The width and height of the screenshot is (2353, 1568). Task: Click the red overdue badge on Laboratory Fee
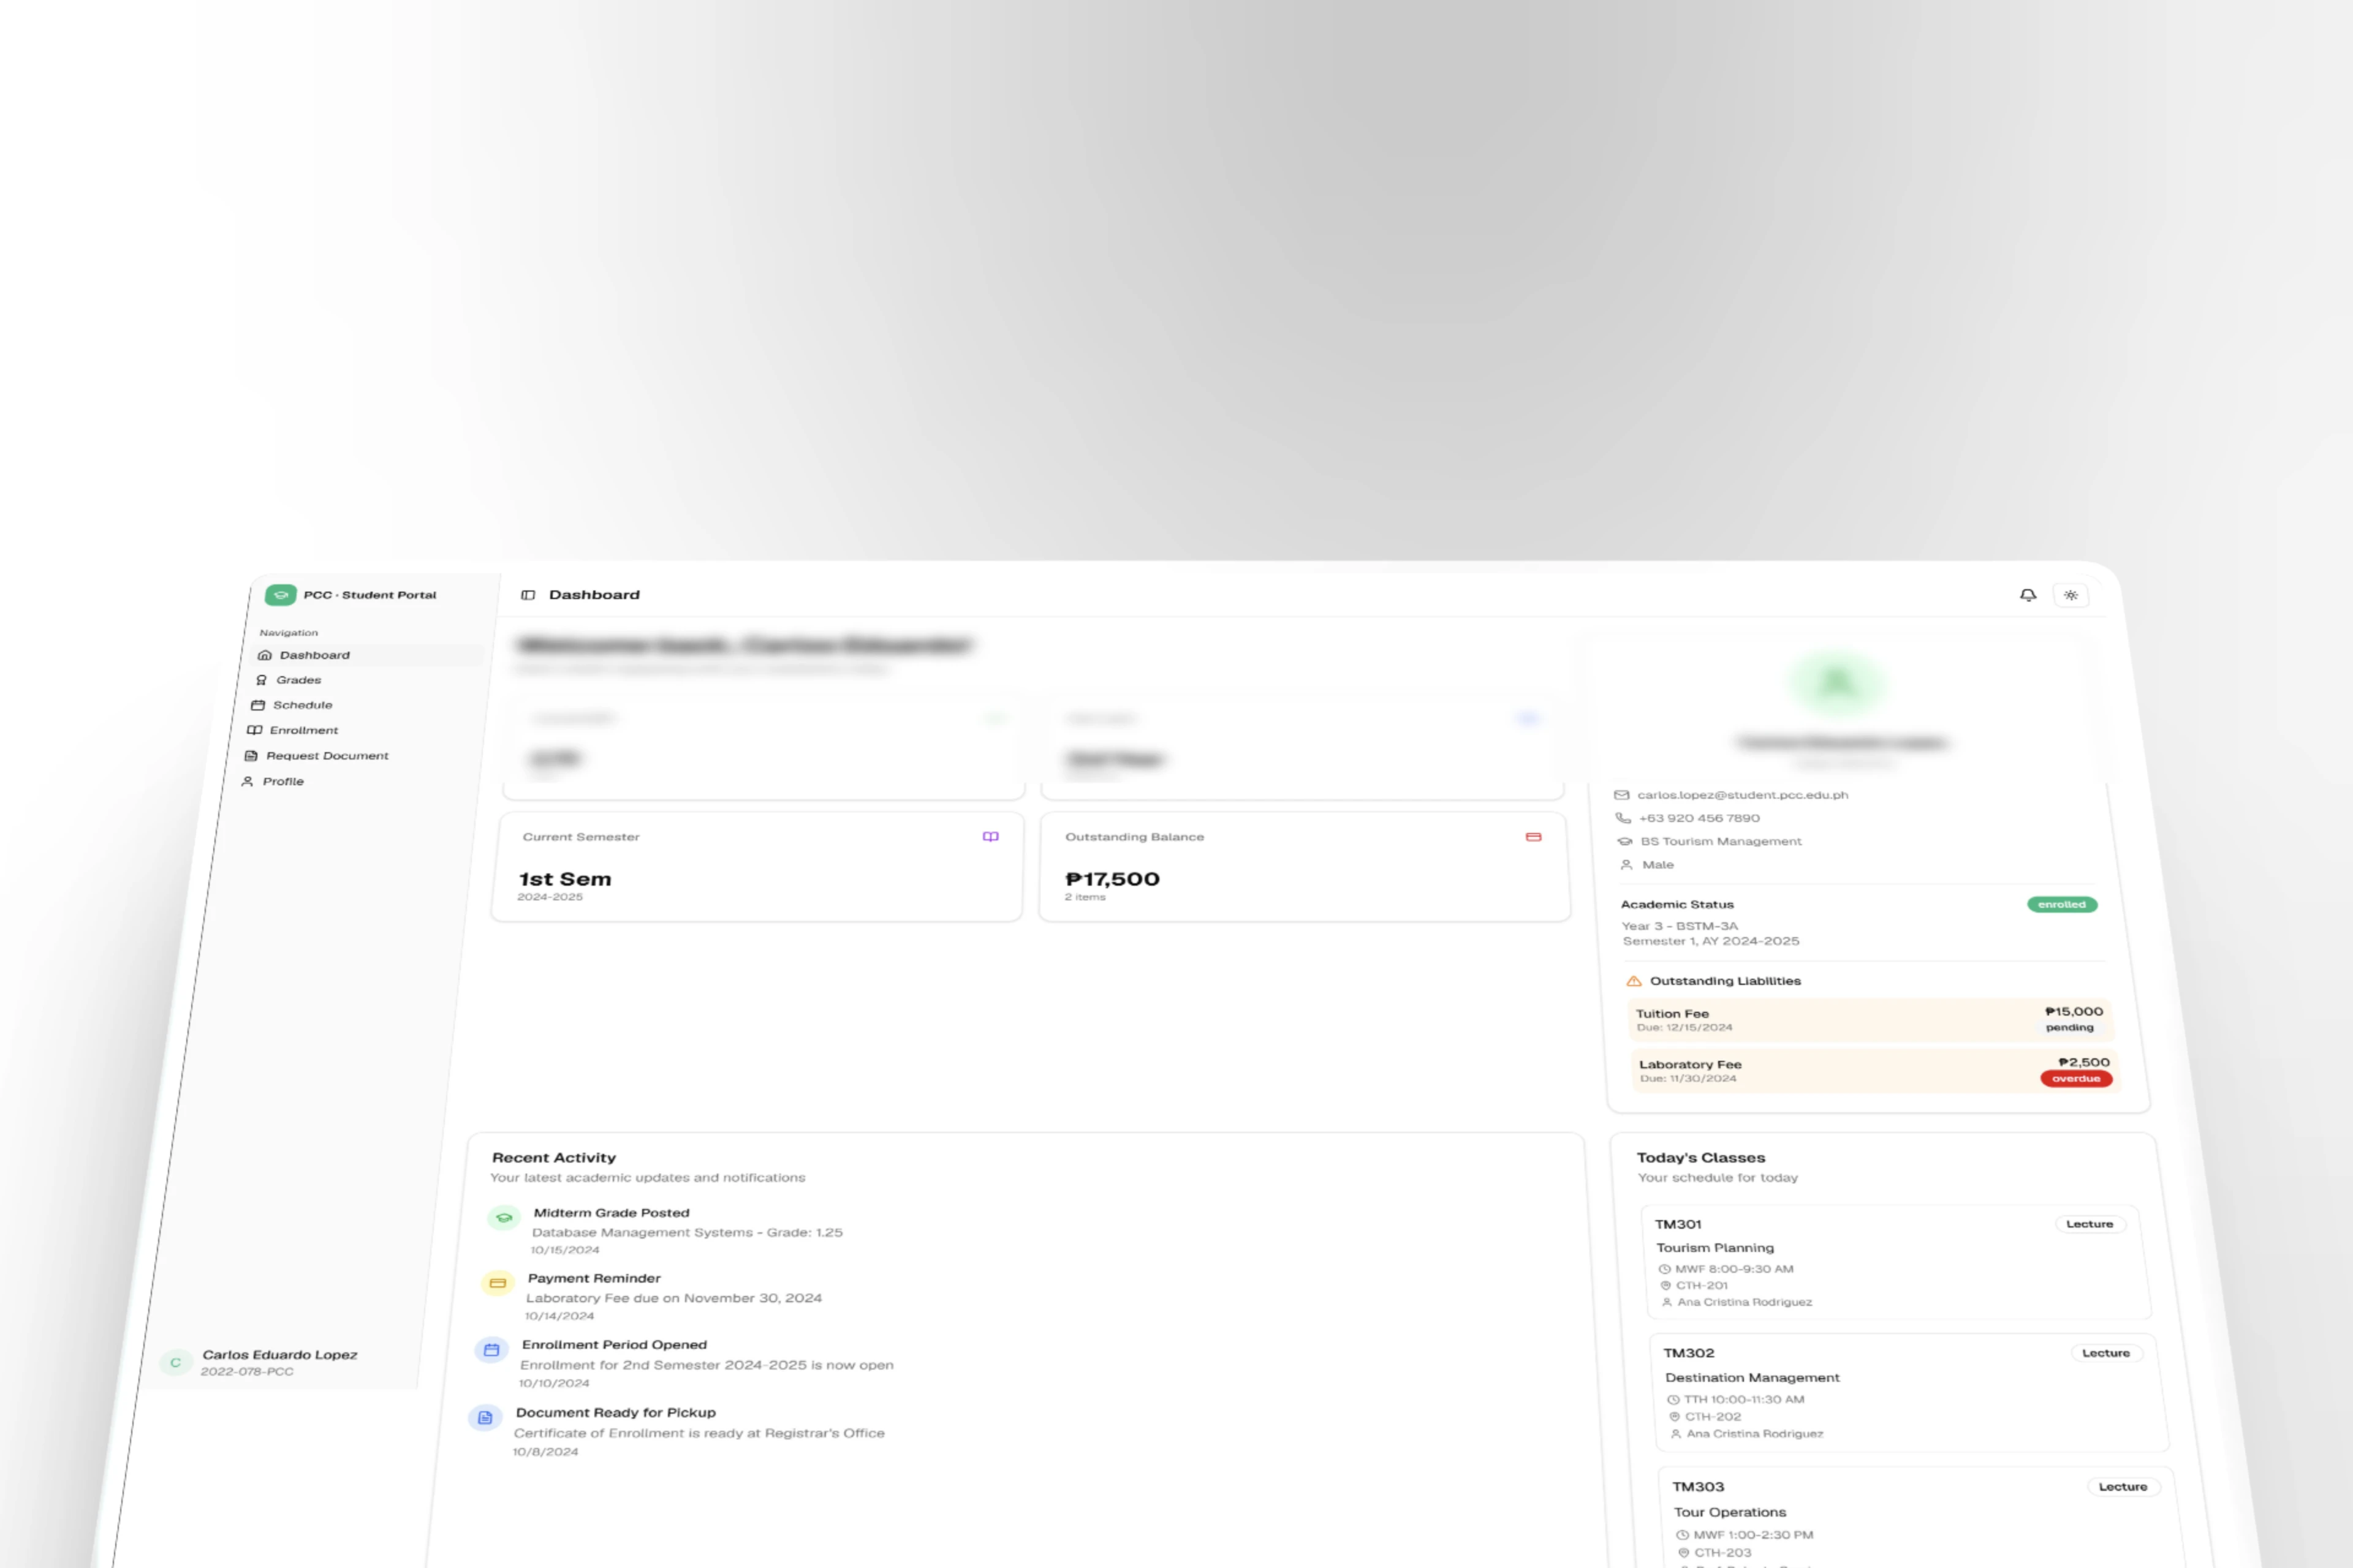[x=2077, y=1079]
